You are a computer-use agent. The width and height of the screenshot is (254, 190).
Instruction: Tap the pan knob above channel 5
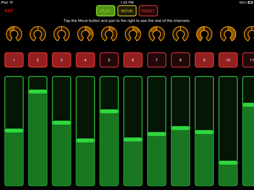click(x=109, y=34)
